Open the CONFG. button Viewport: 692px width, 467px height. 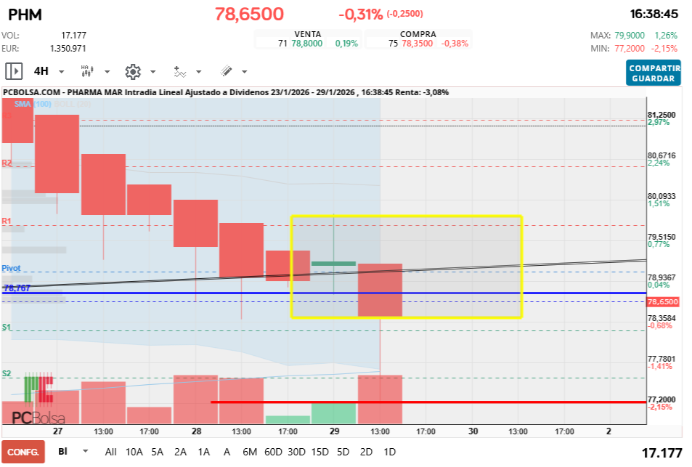(x=23, y=452)
